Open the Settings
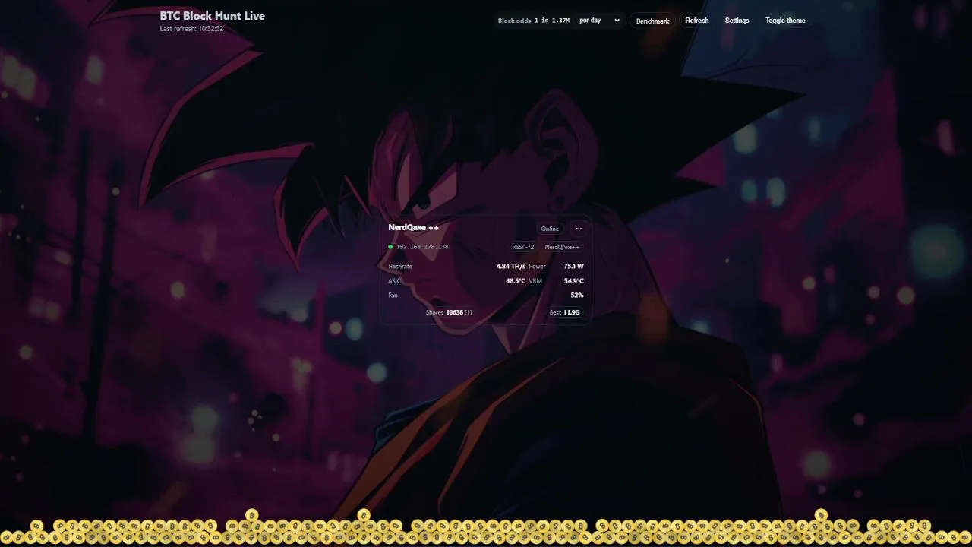The height and width of the screenshot is (547, 972). [x=737, y=21]
